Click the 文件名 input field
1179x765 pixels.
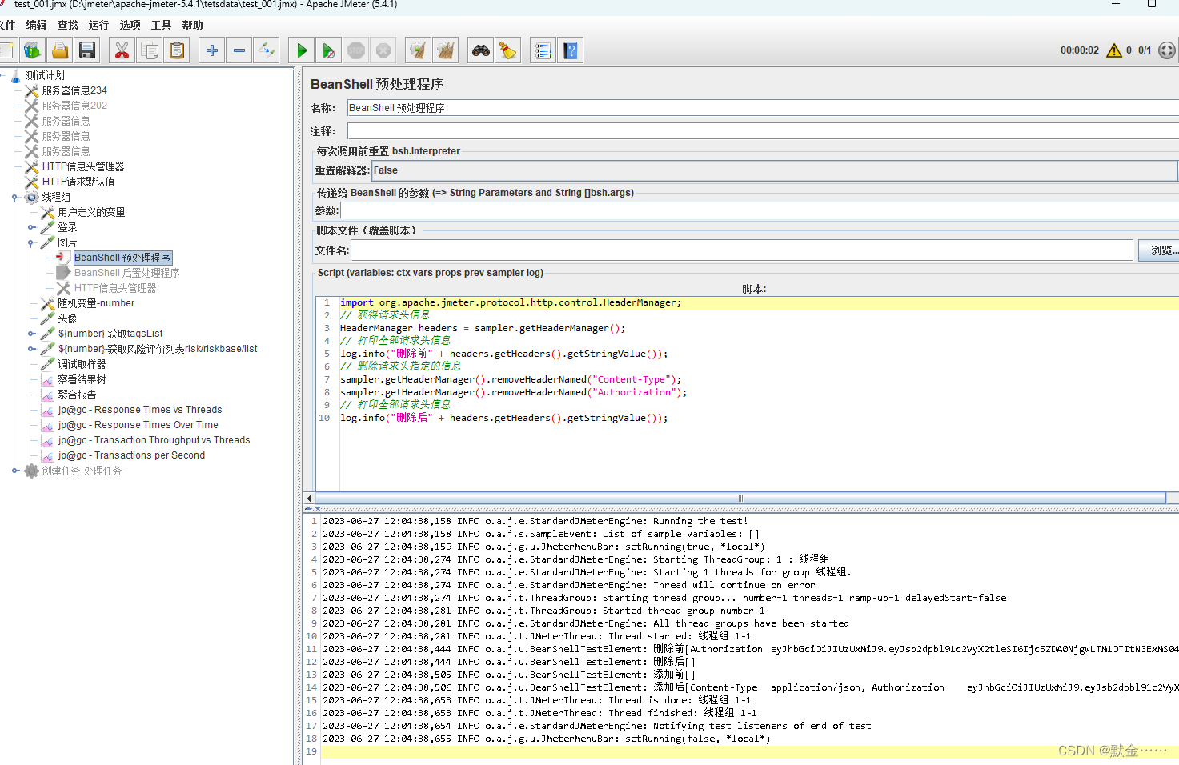[742, 250]
